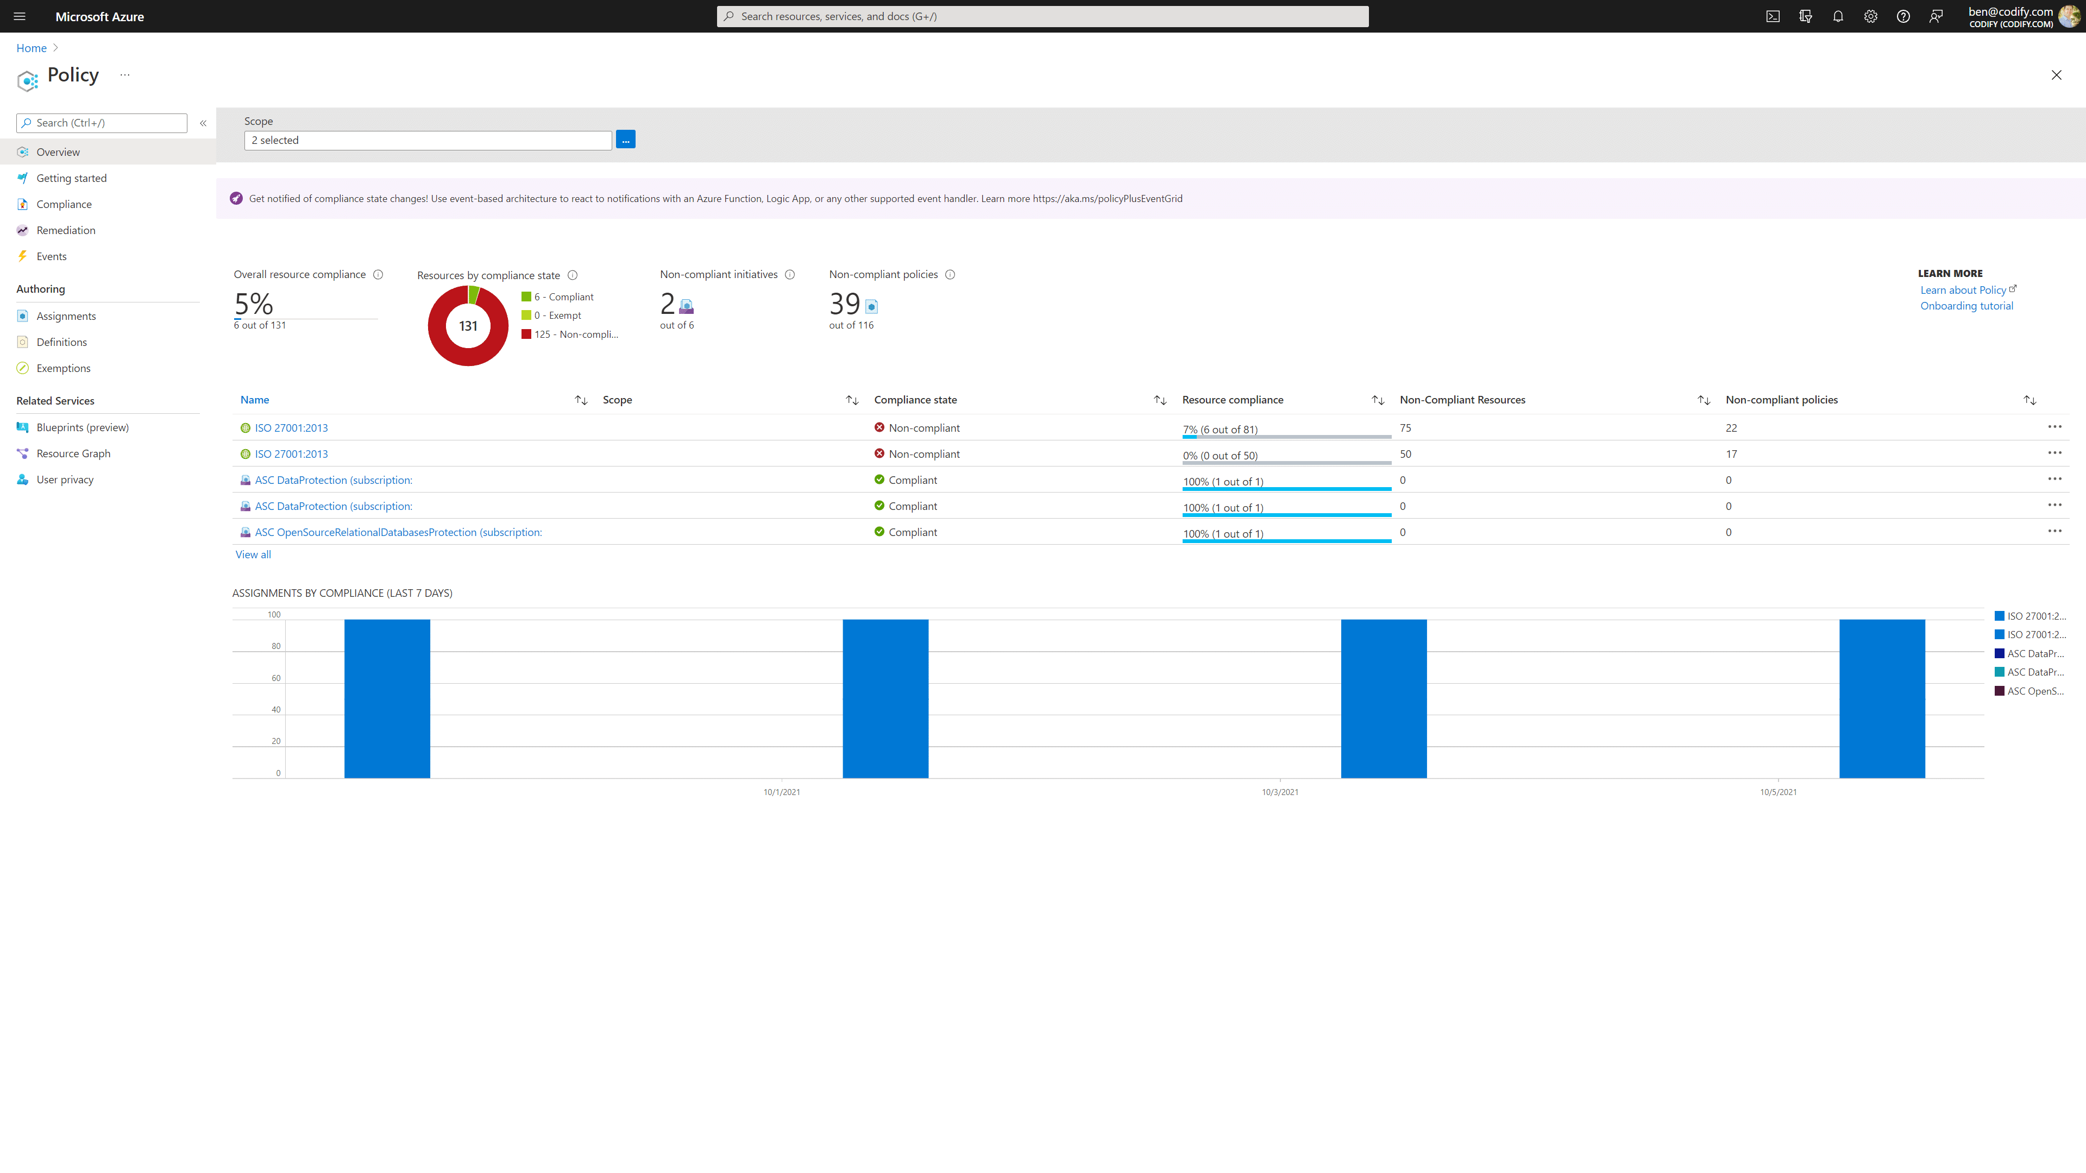This screenshot has width=2086, height=1173.
Task: Open the scope picker ellipsis button
Action: pos(625,139)
